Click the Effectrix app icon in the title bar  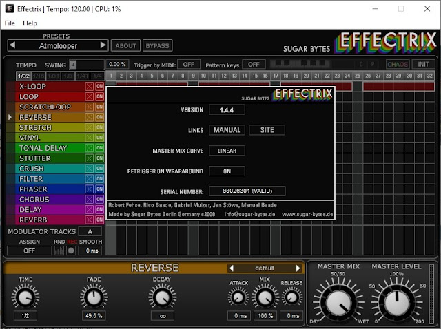click(10, 9)
